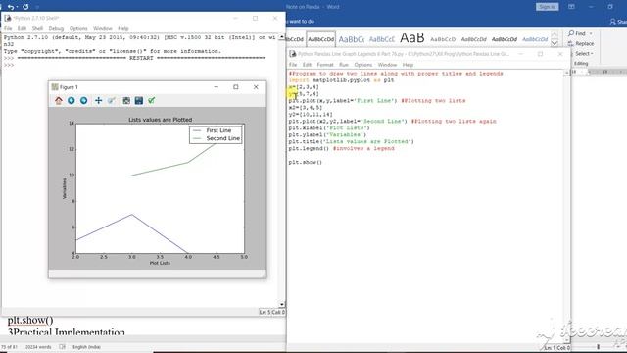Click the Home reset view icon in Figure 1
The height and width of the screenshot is (353, 627).
[x=59, y=100]
